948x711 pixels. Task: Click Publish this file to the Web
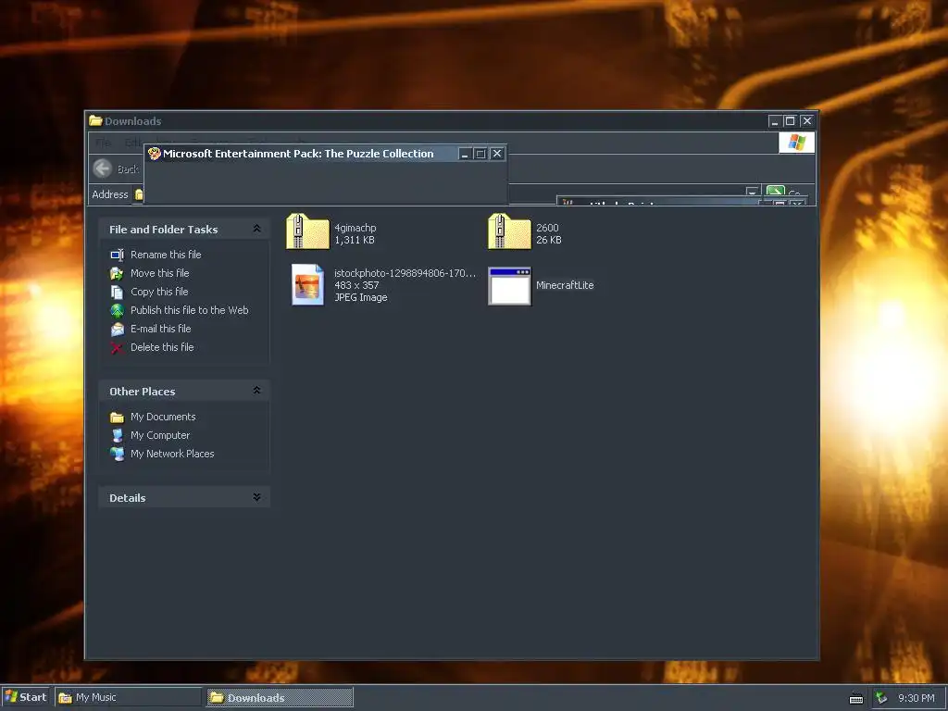coord(189,310)
